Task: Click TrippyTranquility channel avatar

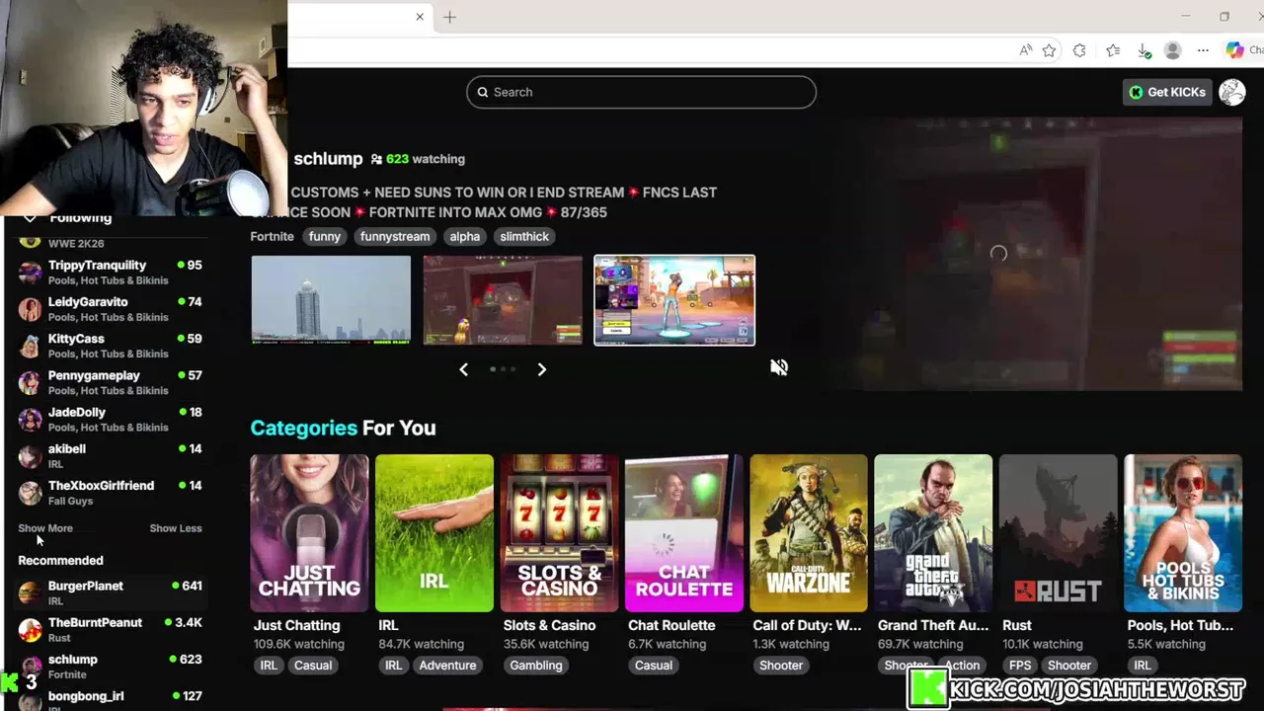Action: pos(31,272)
